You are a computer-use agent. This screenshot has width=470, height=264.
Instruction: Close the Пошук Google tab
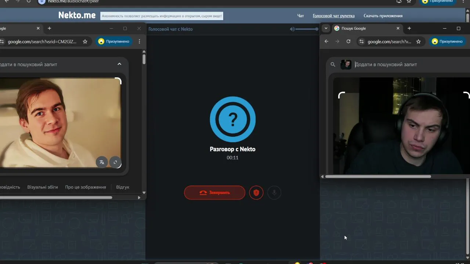[x=398, y=28]
